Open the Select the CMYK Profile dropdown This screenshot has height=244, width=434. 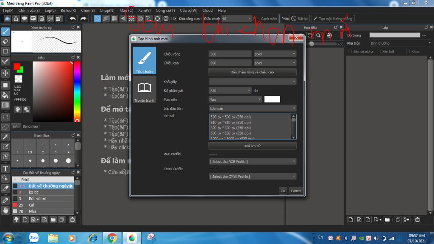pyautogui.click(x=253, y=177)
